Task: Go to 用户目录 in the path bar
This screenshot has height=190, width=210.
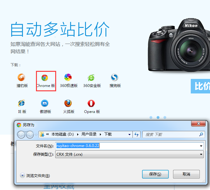Action: pyautogui.click(x=89, y=135)
